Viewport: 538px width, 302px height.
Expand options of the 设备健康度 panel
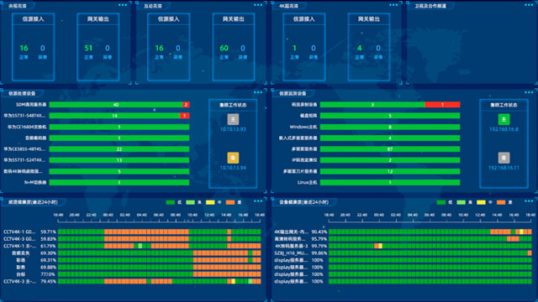[529, 201]
